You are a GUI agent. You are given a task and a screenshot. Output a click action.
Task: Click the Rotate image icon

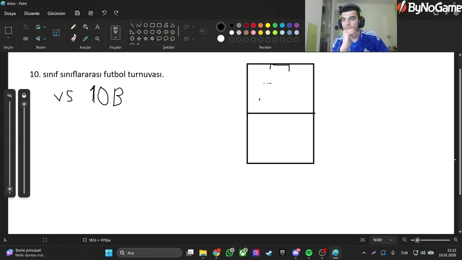[38, 27]
